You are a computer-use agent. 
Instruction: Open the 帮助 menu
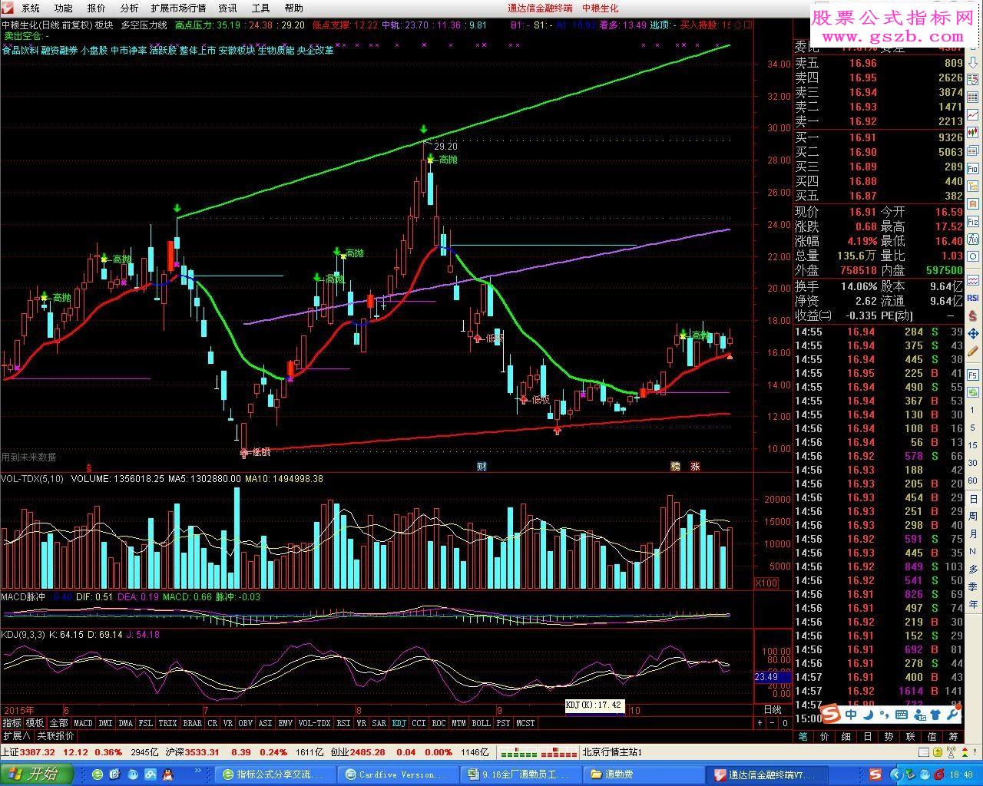point(294,8)
